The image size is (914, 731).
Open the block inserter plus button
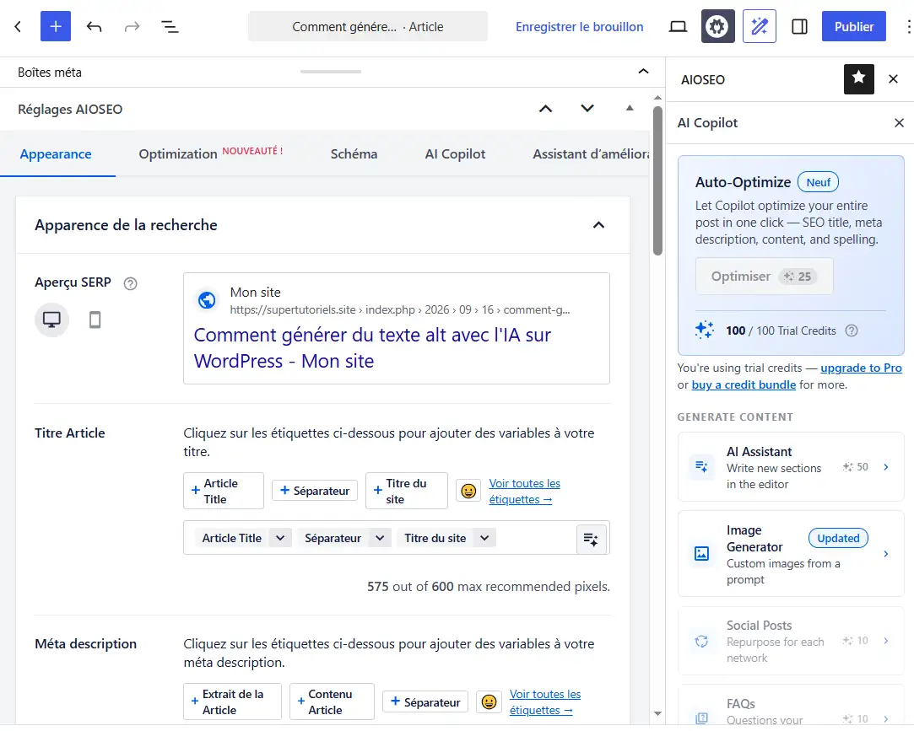56,26
